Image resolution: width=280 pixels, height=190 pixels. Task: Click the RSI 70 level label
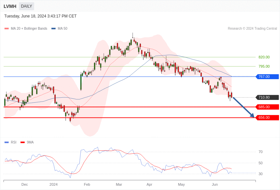[x=261, y=152]
